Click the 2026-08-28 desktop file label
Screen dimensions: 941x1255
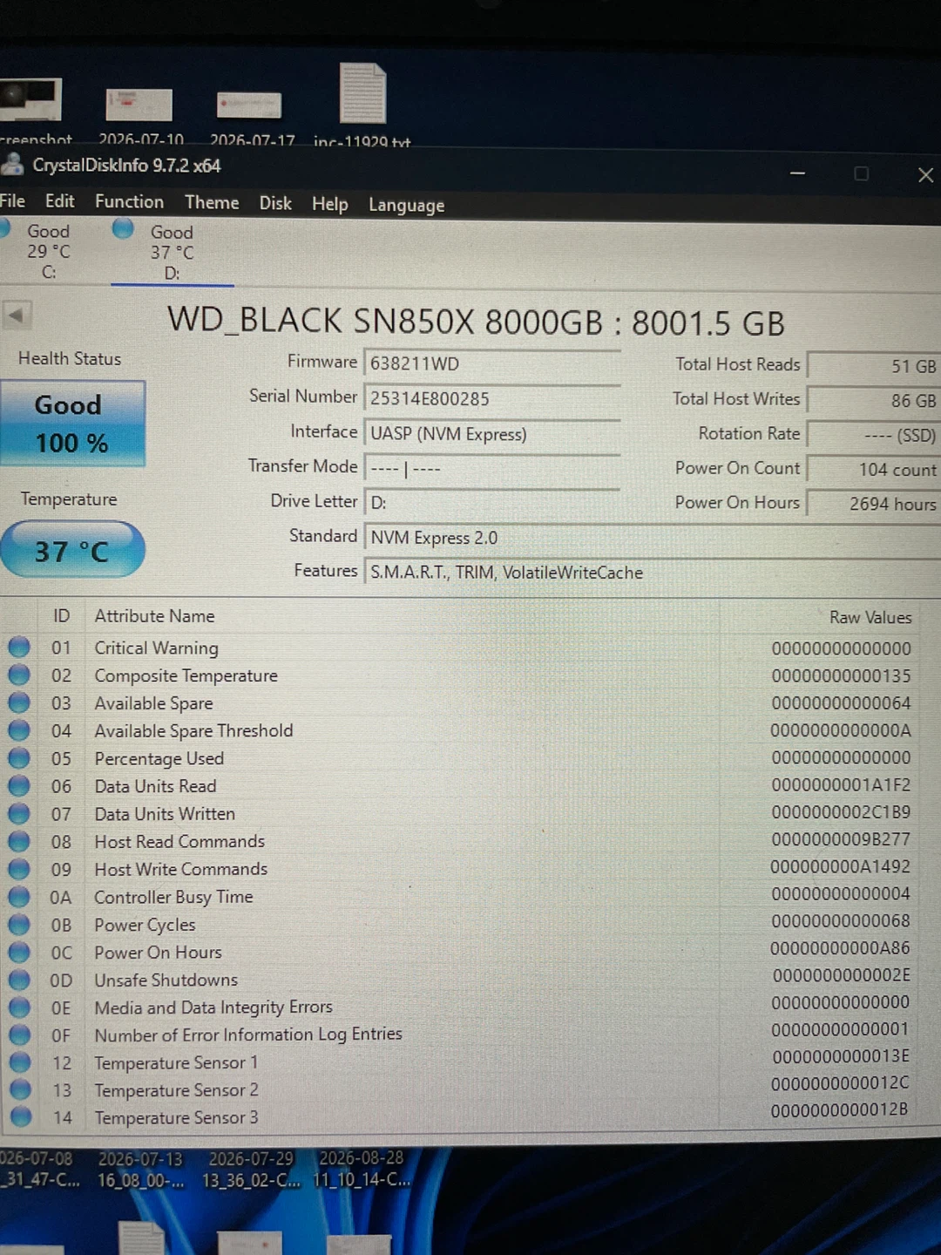pyautogui.click(x=362, y=1169)
